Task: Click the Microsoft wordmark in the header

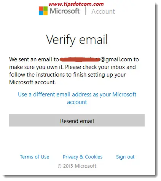Action: (x=65, y=11)
